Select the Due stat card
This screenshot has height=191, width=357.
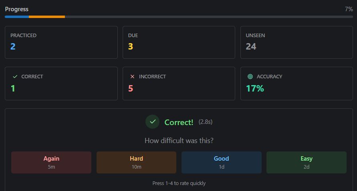point(179,42)
